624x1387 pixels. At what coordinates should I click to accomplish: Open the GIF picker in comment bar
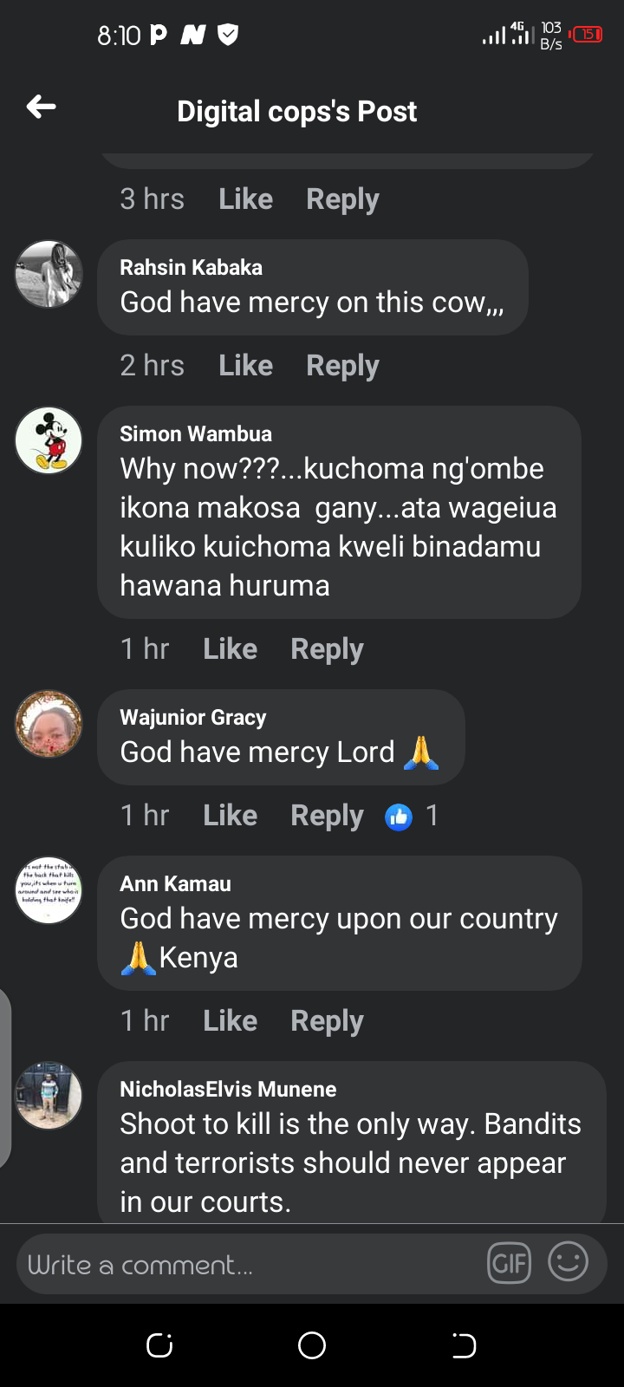coord(509,1263)
